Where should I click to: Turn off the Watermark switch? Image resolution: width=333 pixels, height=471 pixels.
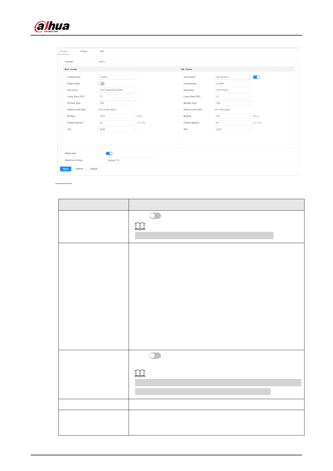109,154
